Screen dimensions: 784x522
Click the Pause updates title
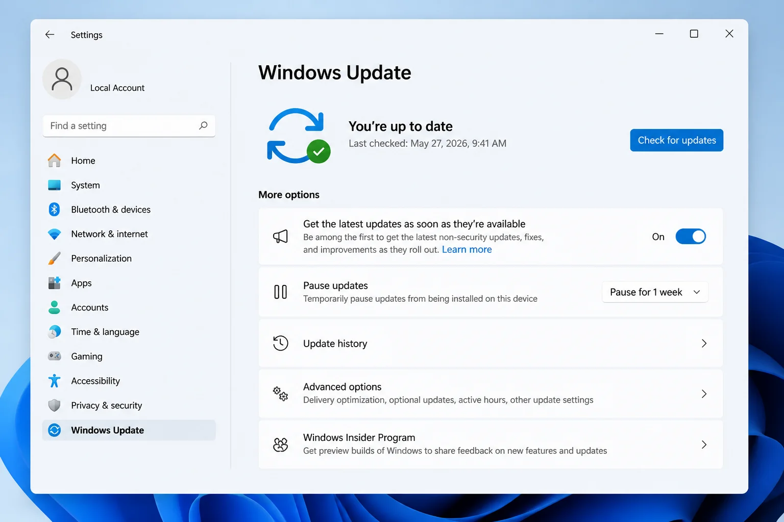coord(335,285)
